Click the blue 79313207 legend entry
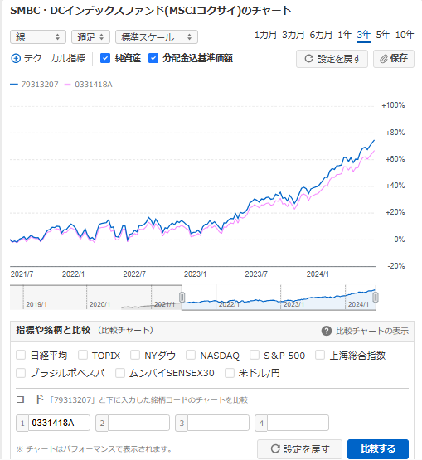 [34, 85]
